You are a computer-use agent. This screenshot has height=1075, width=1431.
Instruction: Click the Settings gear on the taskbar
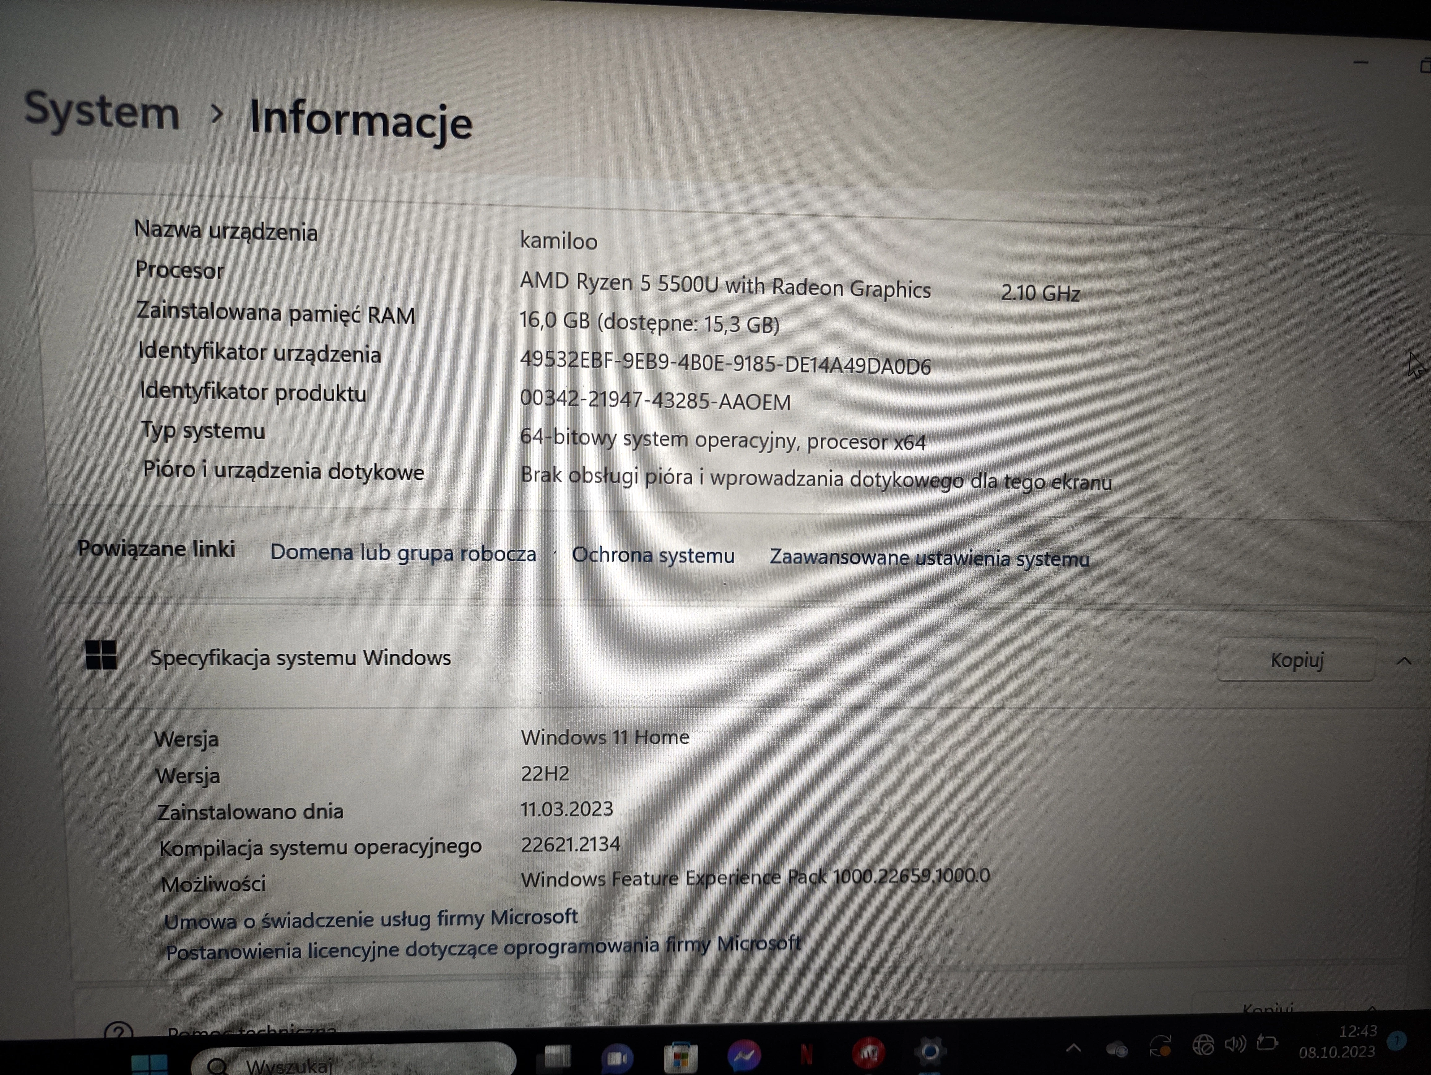[930, 1052]
